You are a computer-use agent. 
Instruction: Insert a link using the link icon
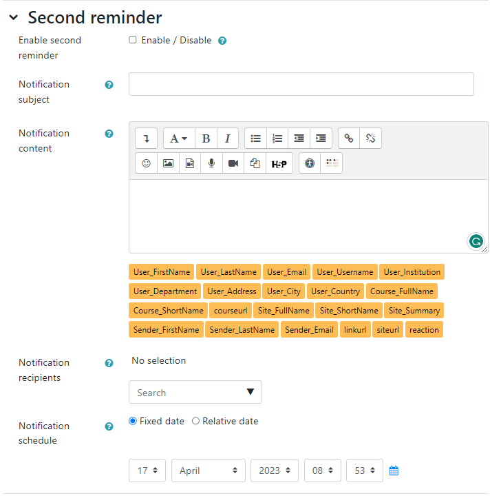(349, 138)
